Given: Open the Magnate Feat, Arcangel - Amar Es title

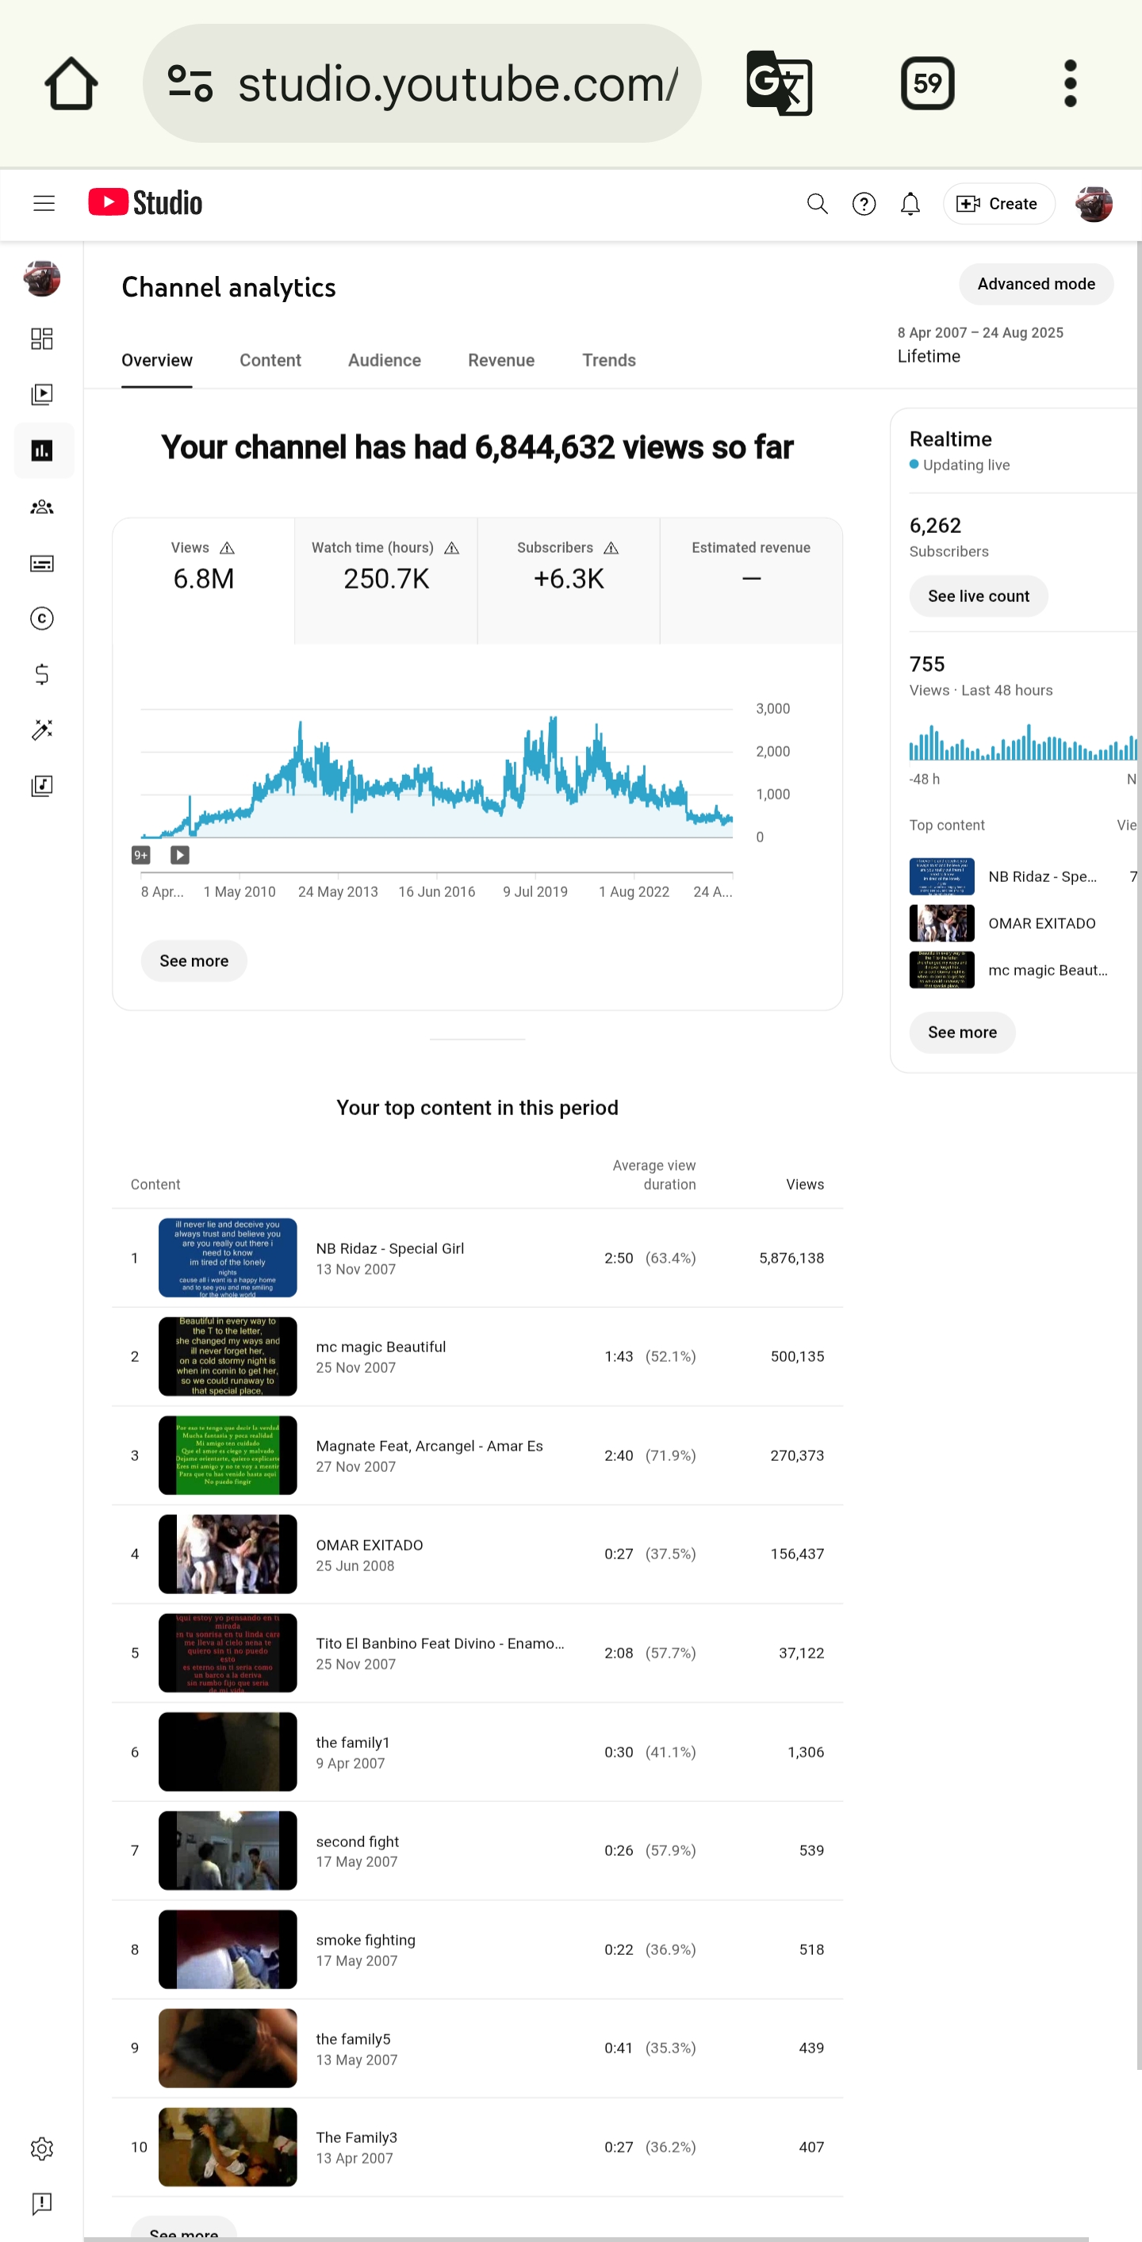Looking at the screenshot, I should point(429,1446).
